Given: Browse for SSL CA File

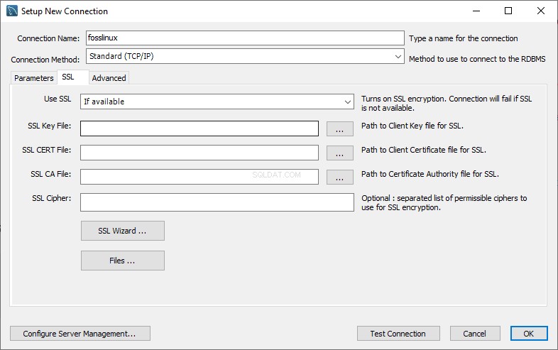Looking at the screenshot, I should coord(340,177).
